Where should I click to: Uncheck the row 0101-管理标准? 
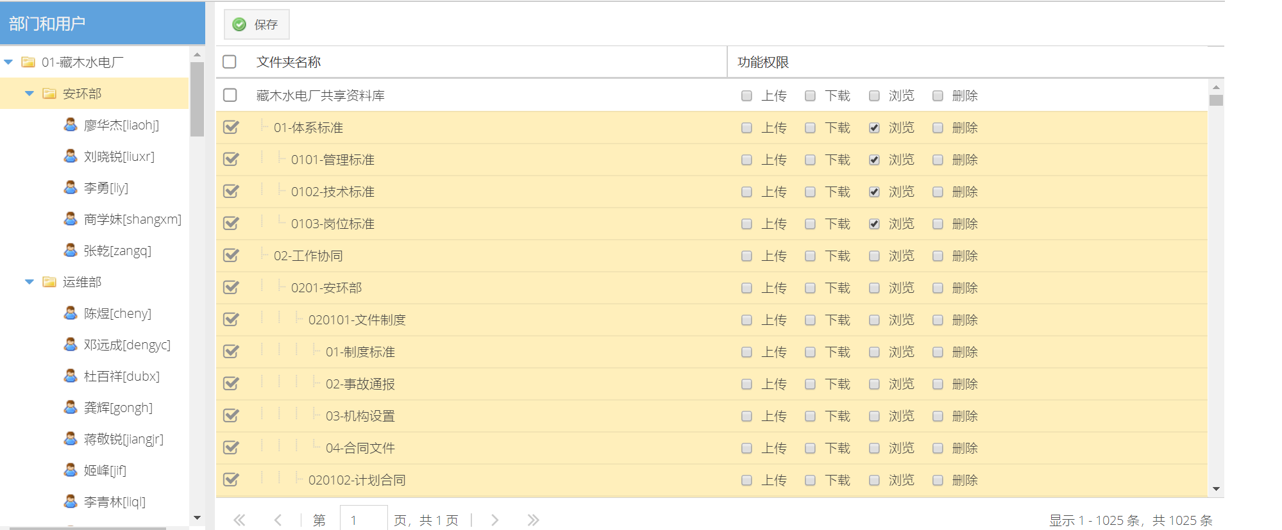point(231,159)
